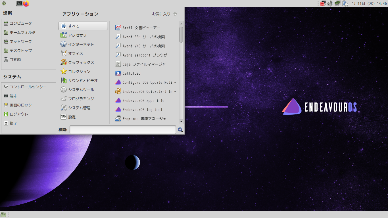Open コンピュータ in places
Viewport: 388px width, 218px height.
pos(28,23)
